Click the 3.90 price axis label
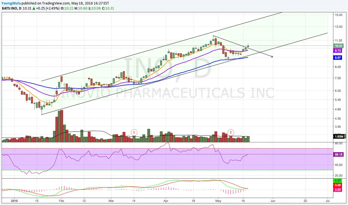The width and height of the screenshot is (348, 205). 338,127
